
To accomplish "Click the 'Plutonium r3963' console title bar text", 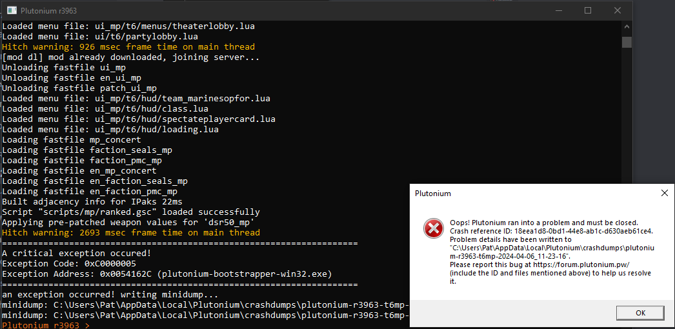I will [x=48, y=11].
